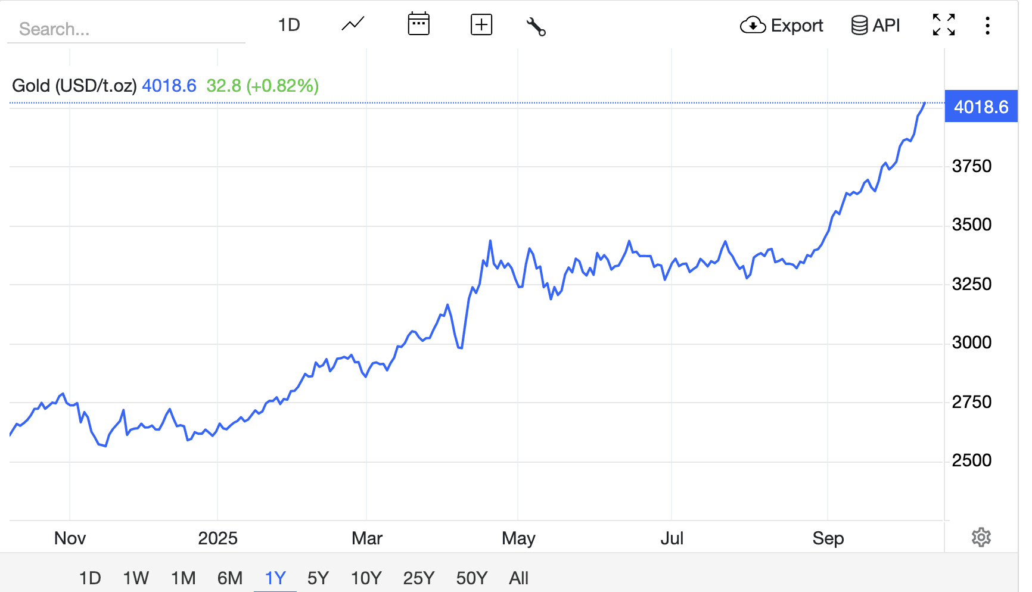Screen dimensions: 1032x592
Task: Open chart settings gear icon
Action: [x=981, y=537]
